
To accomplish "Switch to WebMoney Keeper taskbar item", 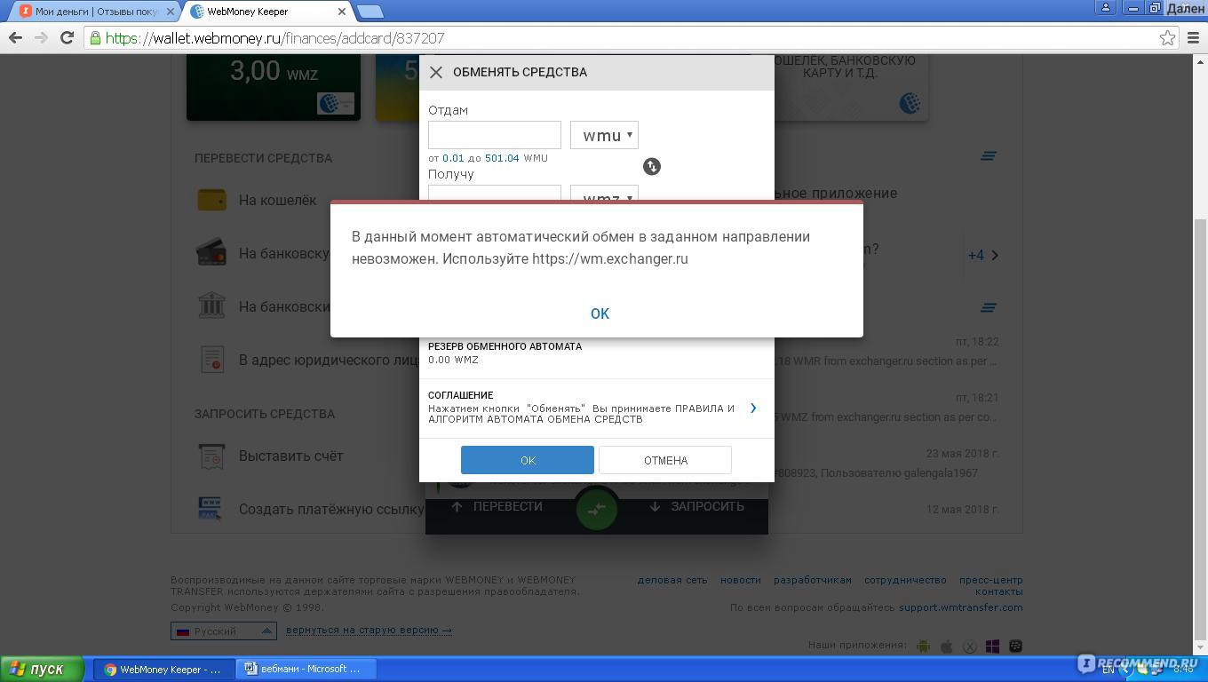I will pyautogui.click(x=164, y=669).
